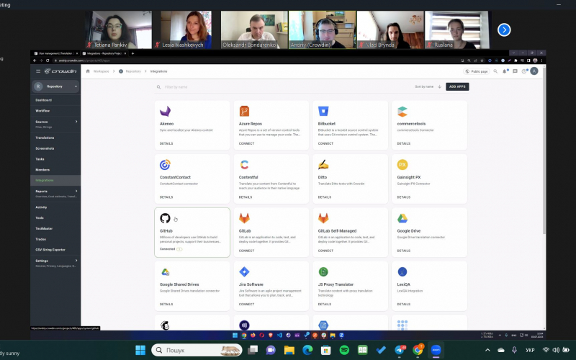Open Telegram from the taskbar

pyautogui.click(x=400, y=350)
